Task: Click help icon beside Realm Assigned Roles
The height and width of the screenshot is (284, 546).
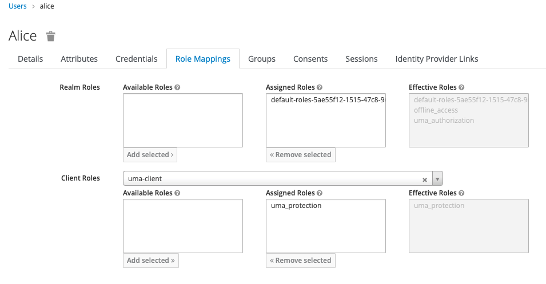Action: pyautogui.click(x=319, y=87)
